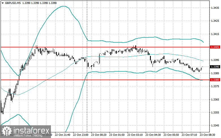Click the 1.3385 price scale value
The image size is (221, 138).
(215, 73)
